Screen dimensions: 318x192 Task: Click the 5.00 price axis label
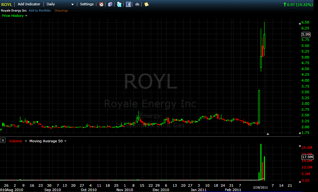tap(305, 57)
